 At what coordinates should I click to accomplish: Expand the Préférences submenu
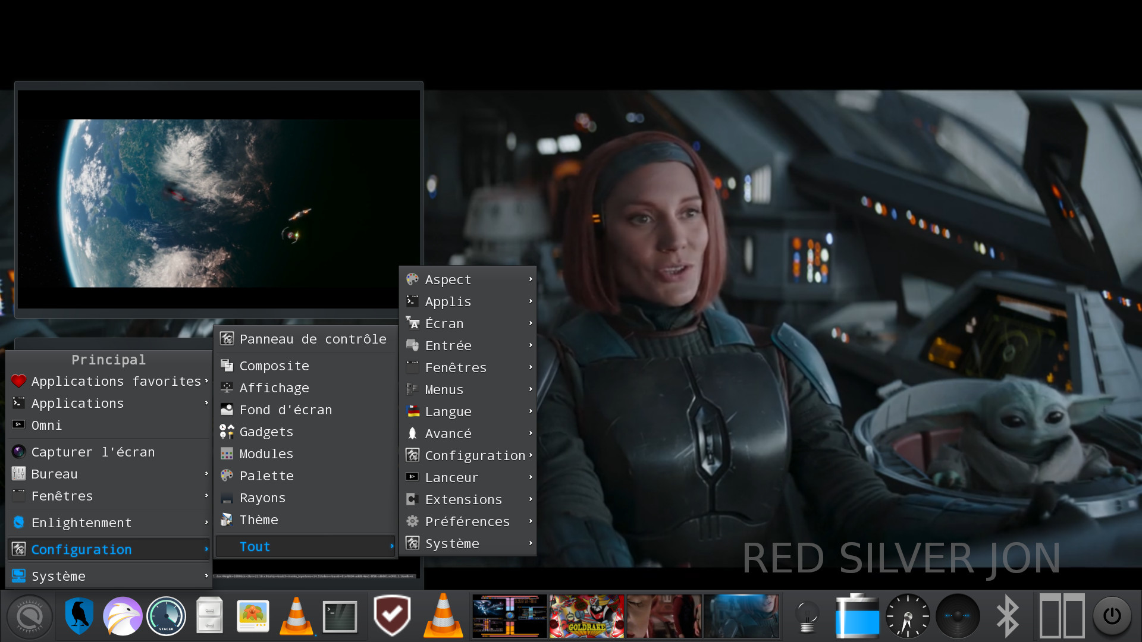point(468,521)
